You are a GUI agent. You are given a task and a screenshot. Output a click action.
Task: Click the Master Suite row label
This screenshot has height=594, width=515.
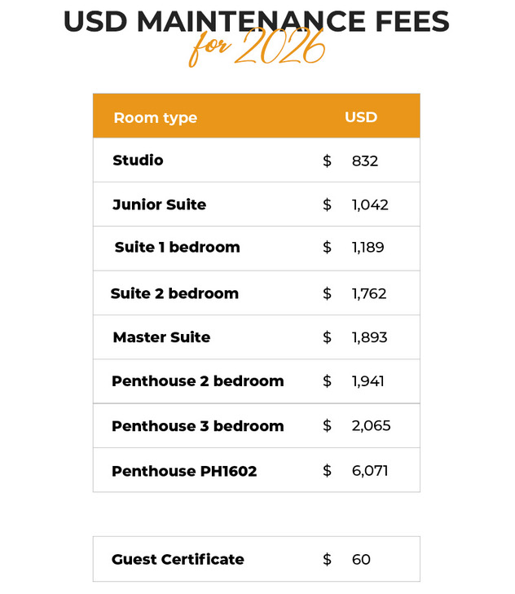coord(161,337)
